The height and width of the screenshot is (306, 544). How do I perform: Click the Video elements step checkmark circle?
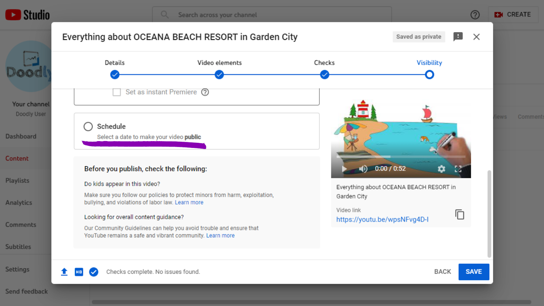tap(219, 74)
